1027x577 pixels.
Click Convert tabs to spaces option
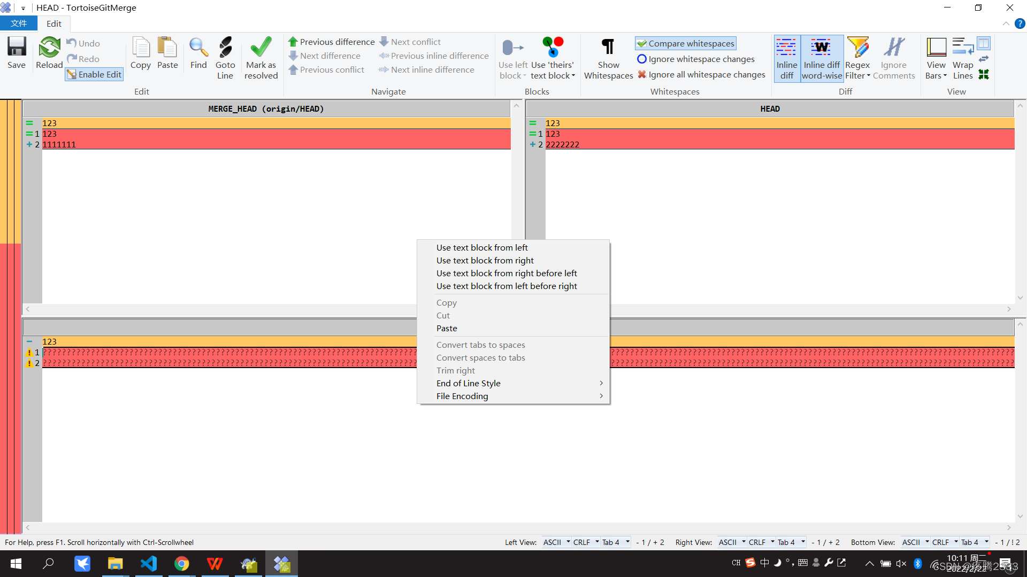(x=480, y=345)
